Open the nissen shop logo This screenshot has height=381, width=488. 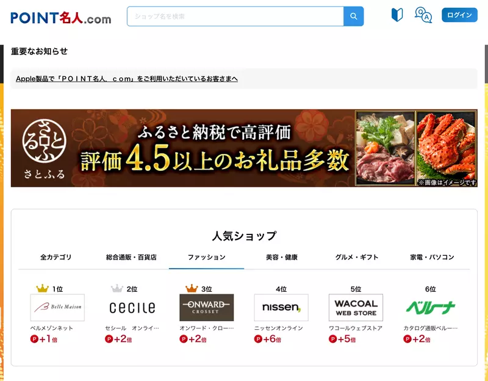(x=281, y=308)
